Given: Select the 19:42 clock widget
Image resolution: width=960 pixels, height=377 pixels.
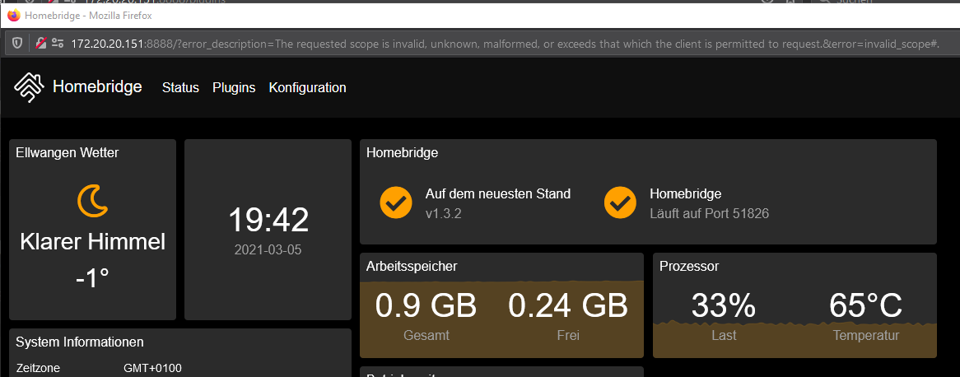Looking at the screenshot, I should 268,229.
